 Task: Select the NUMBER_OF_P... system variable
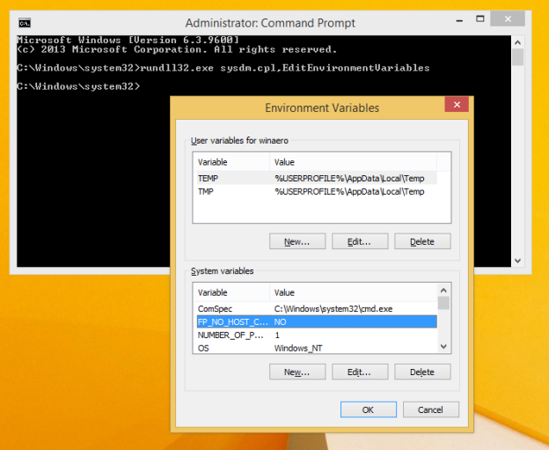317,335
